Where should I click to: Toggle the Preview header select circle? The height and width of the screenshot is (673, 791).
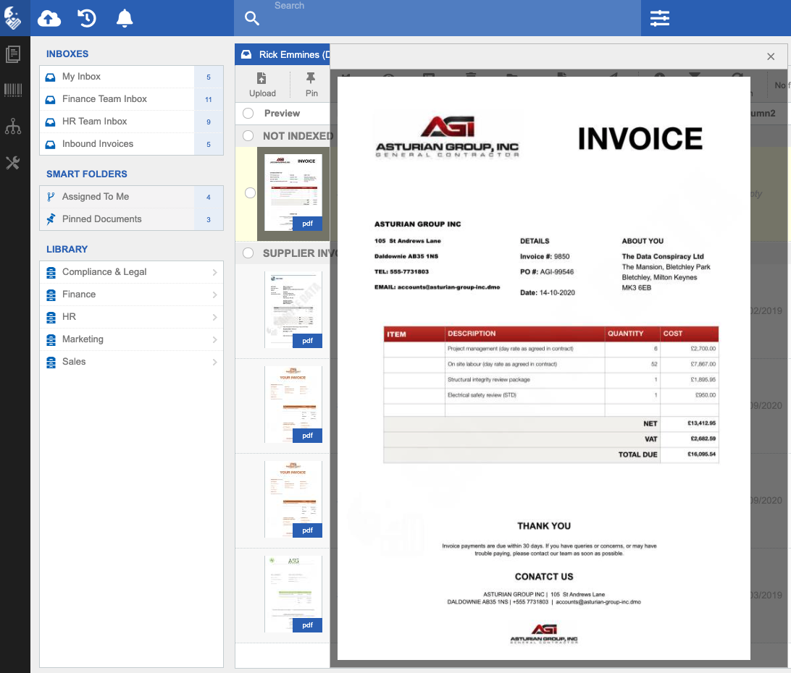[x=248, y=114]
